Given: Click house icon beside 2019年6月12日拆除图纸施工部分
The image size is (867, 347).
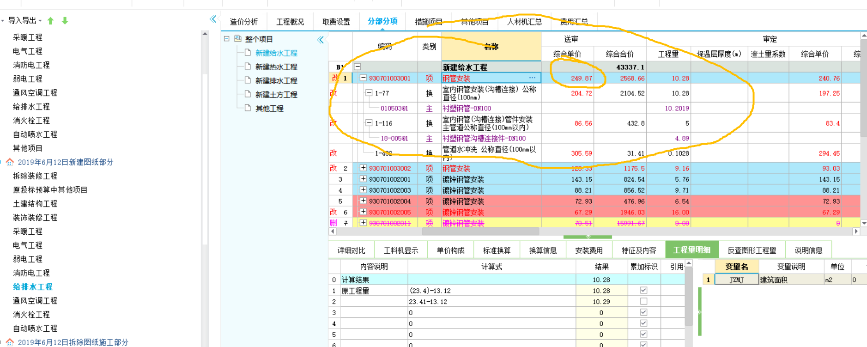Looking at the screenshot, I should coord(10,342).
